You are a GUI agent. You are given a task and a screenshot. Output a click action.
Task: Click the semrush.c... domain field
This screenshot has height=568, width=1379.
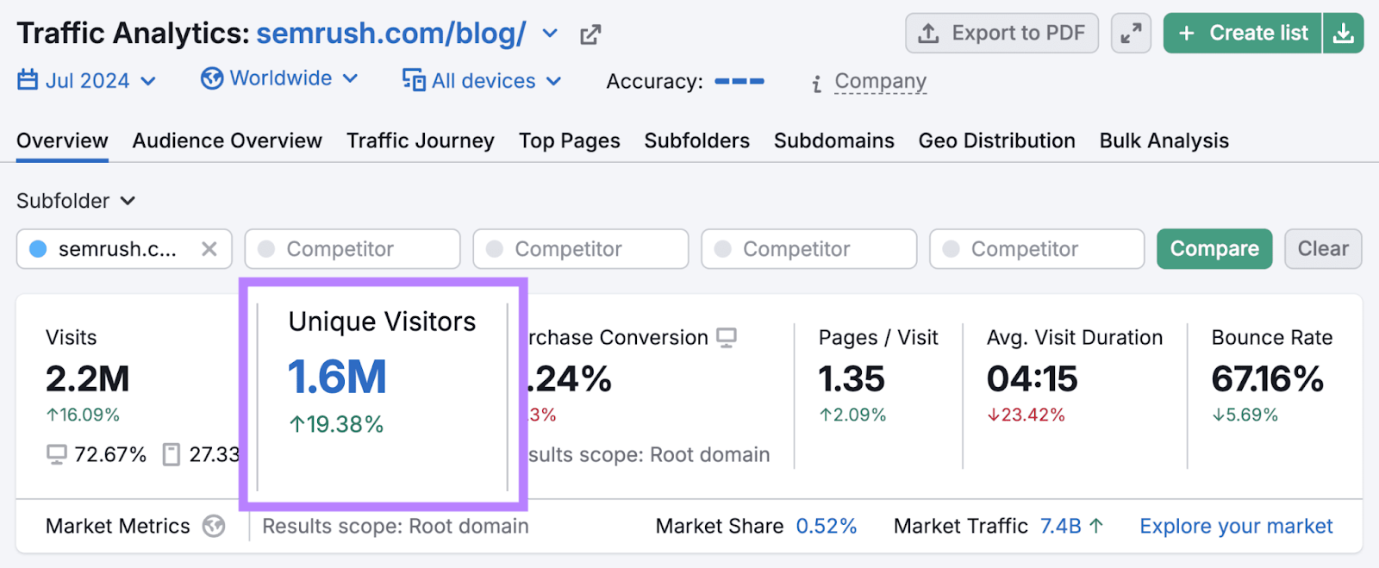124,249
